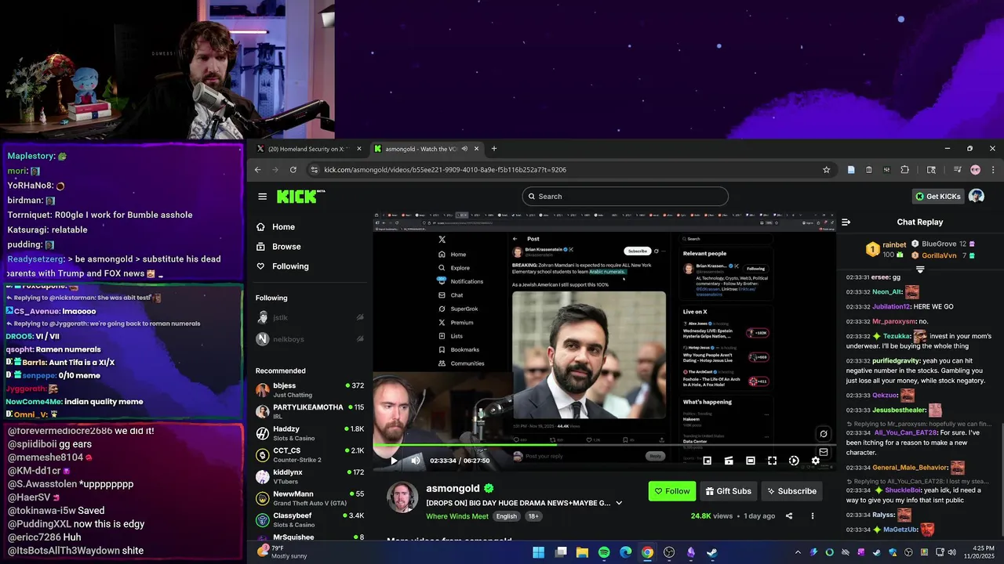The image size is (1004, 564).
Task: Expand the stream title chevron
Action: coord(619,503)
